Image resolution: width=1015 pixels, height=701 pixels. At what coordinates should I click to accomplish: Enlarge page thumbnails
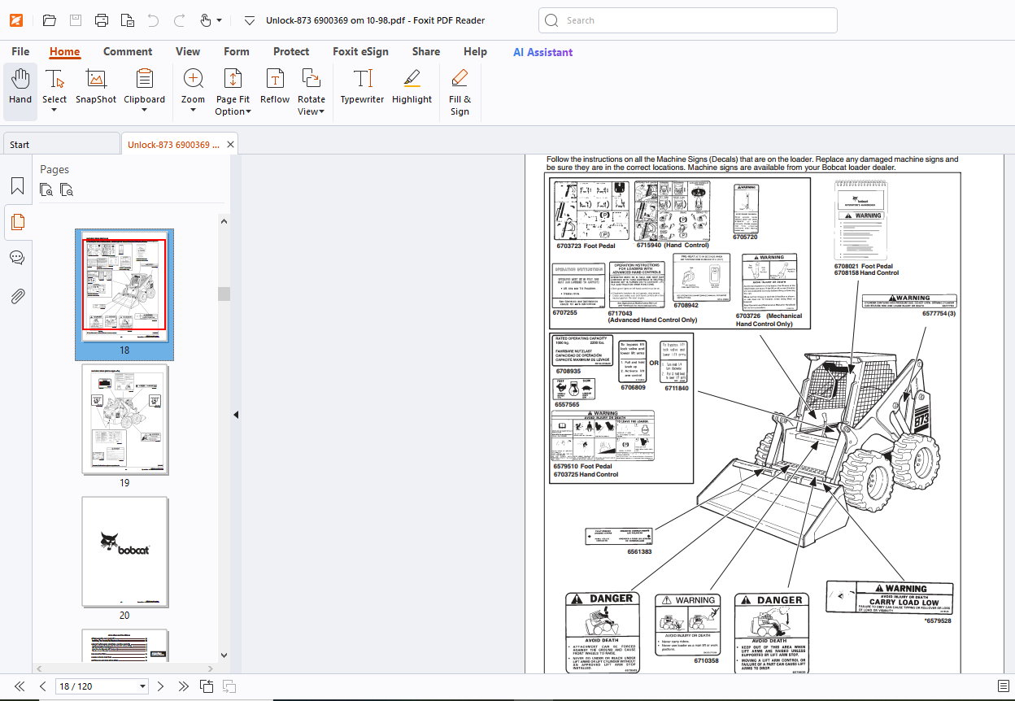47,190
